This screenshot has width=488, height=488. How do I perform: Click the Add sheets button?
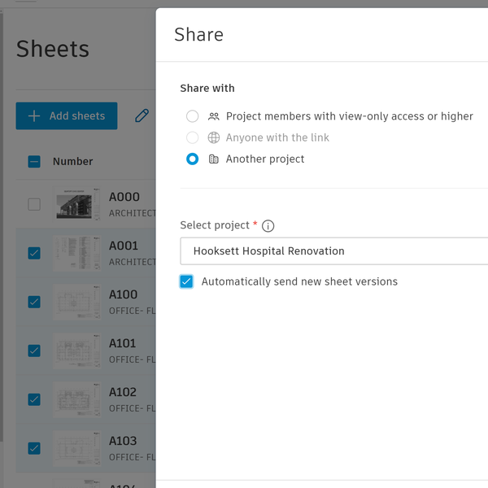[x=67, y=116]
